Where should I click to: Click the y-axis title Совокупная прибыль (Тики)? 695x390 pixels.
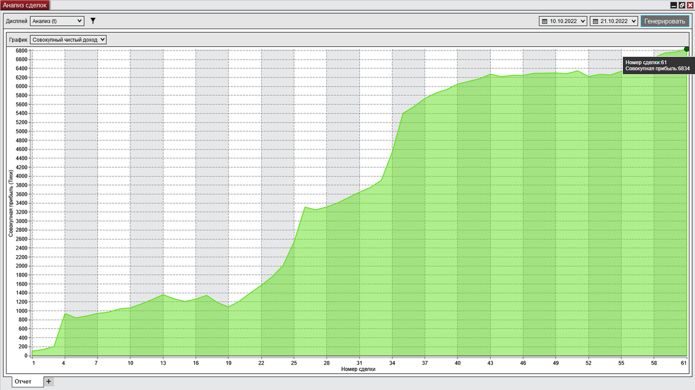(11, 203)
